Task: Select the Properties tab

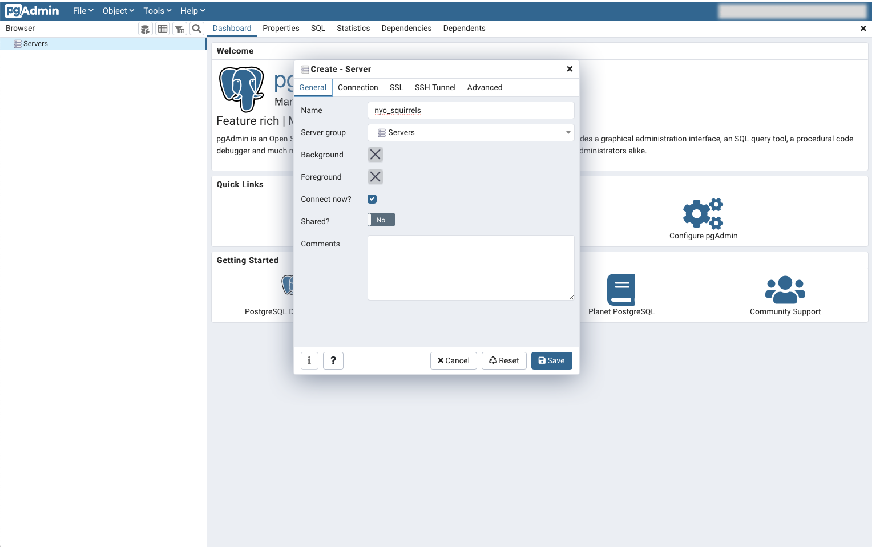Action: (x=281, y=29)
